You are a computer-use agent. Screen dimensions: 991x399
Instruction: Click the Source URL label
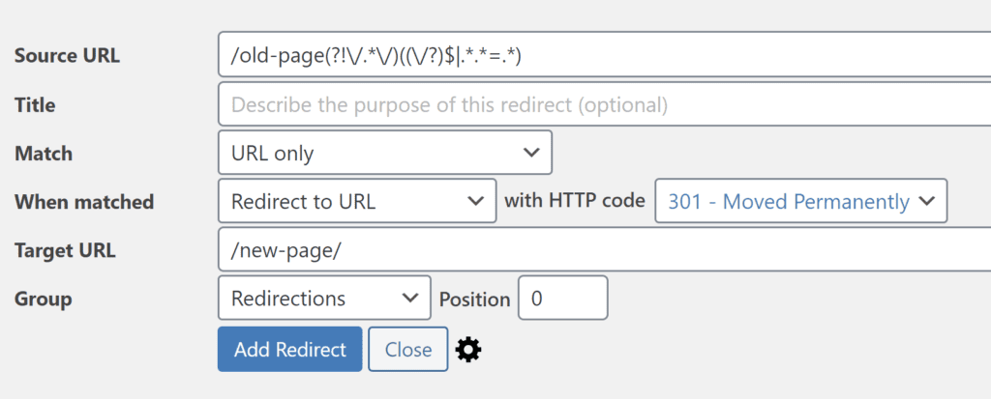pos(67,56)
